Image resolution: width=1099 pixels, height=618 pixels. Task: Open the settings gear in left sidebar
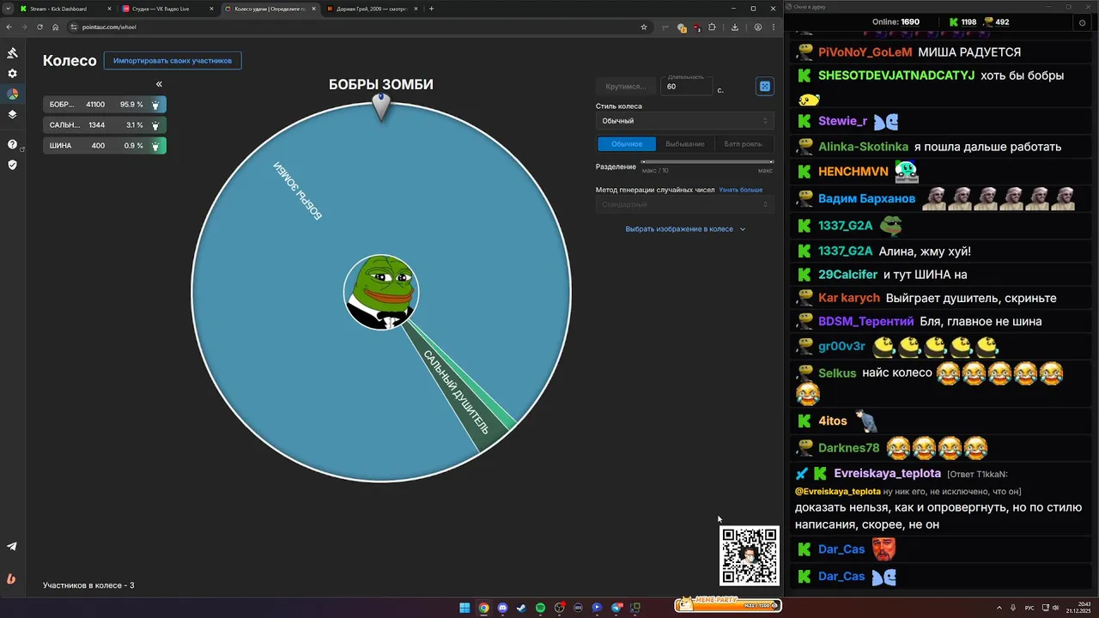(12, 74)
